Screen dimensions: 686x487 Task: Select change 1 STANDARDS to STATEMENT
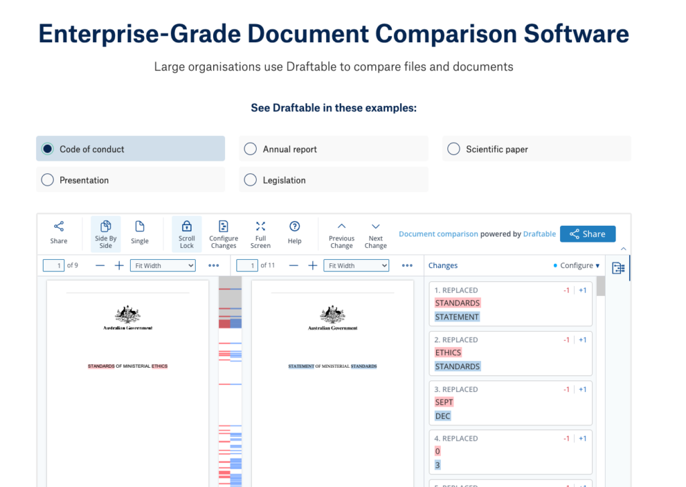tap(510, 303)
